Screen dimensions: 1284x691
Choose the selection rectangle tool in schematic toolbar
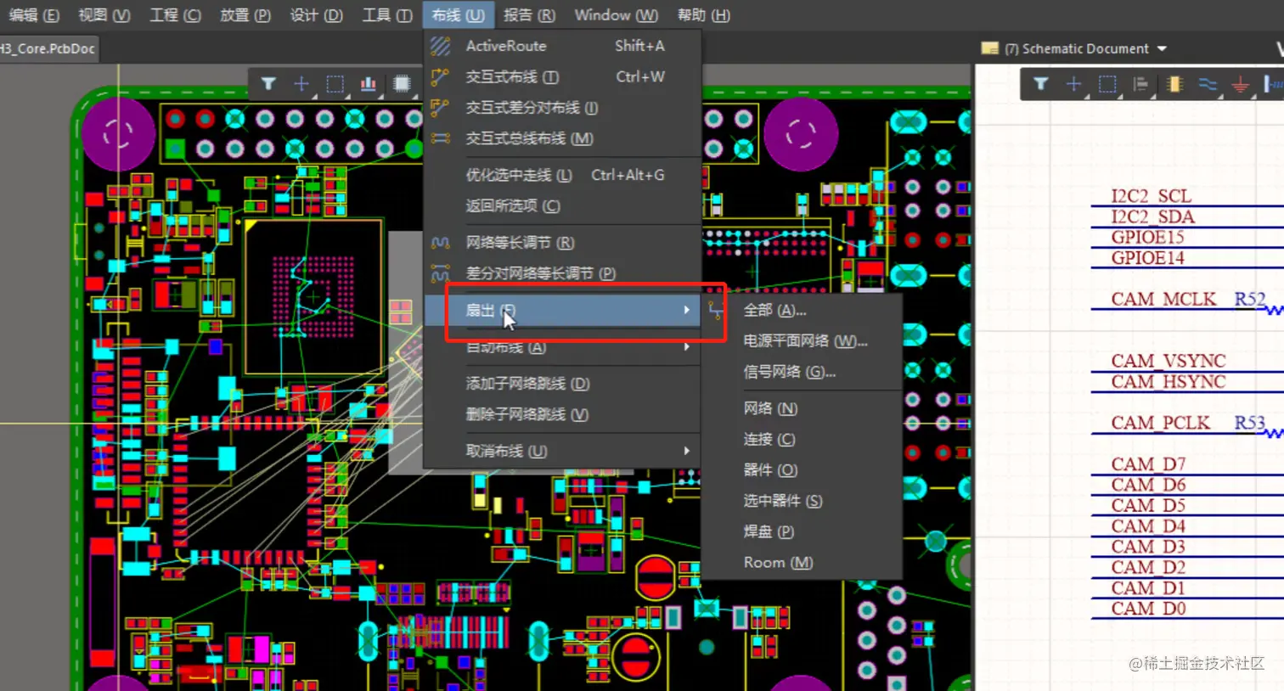tap(1107, 83)
